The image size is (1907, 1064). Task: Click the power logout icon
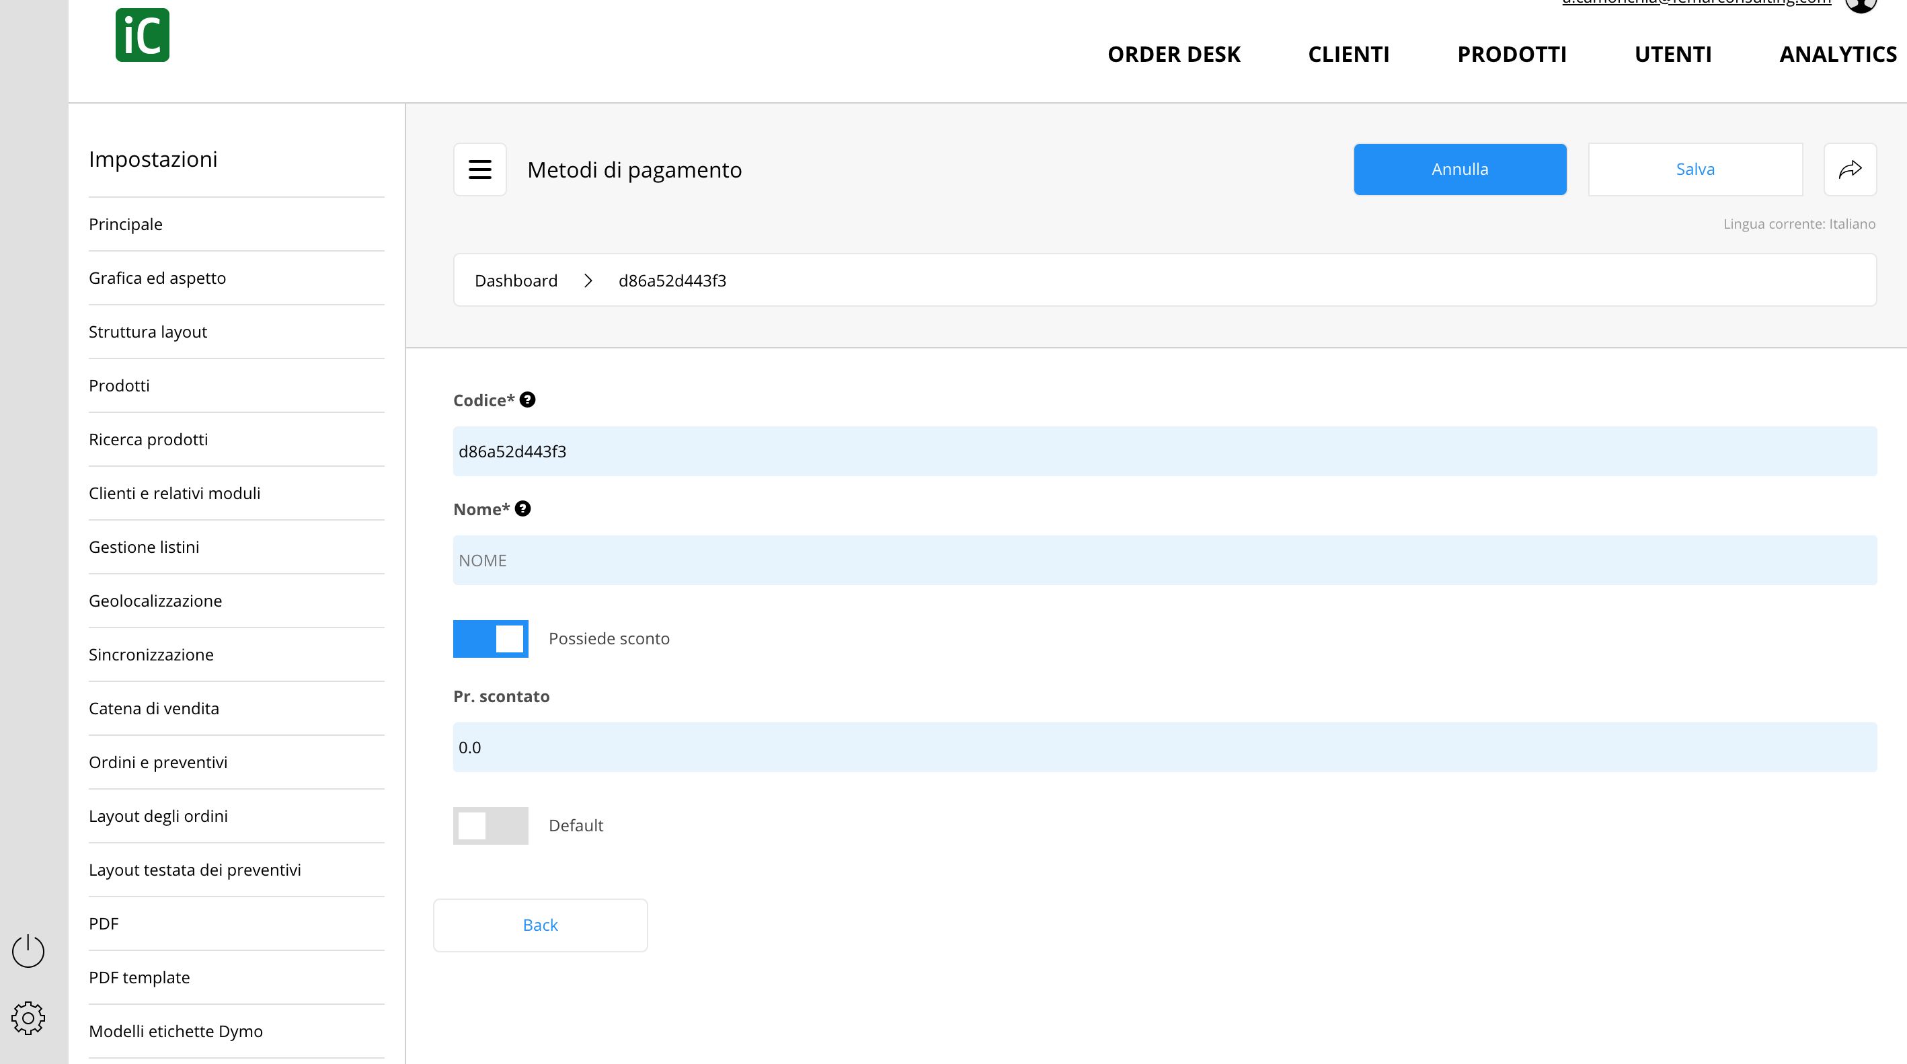click(28, 951)
